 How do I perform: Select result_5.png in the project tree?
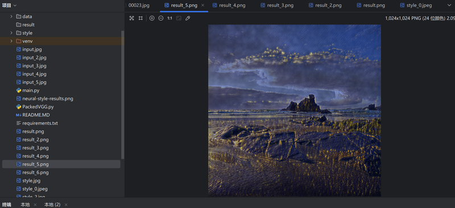click(x=61, y=164)
